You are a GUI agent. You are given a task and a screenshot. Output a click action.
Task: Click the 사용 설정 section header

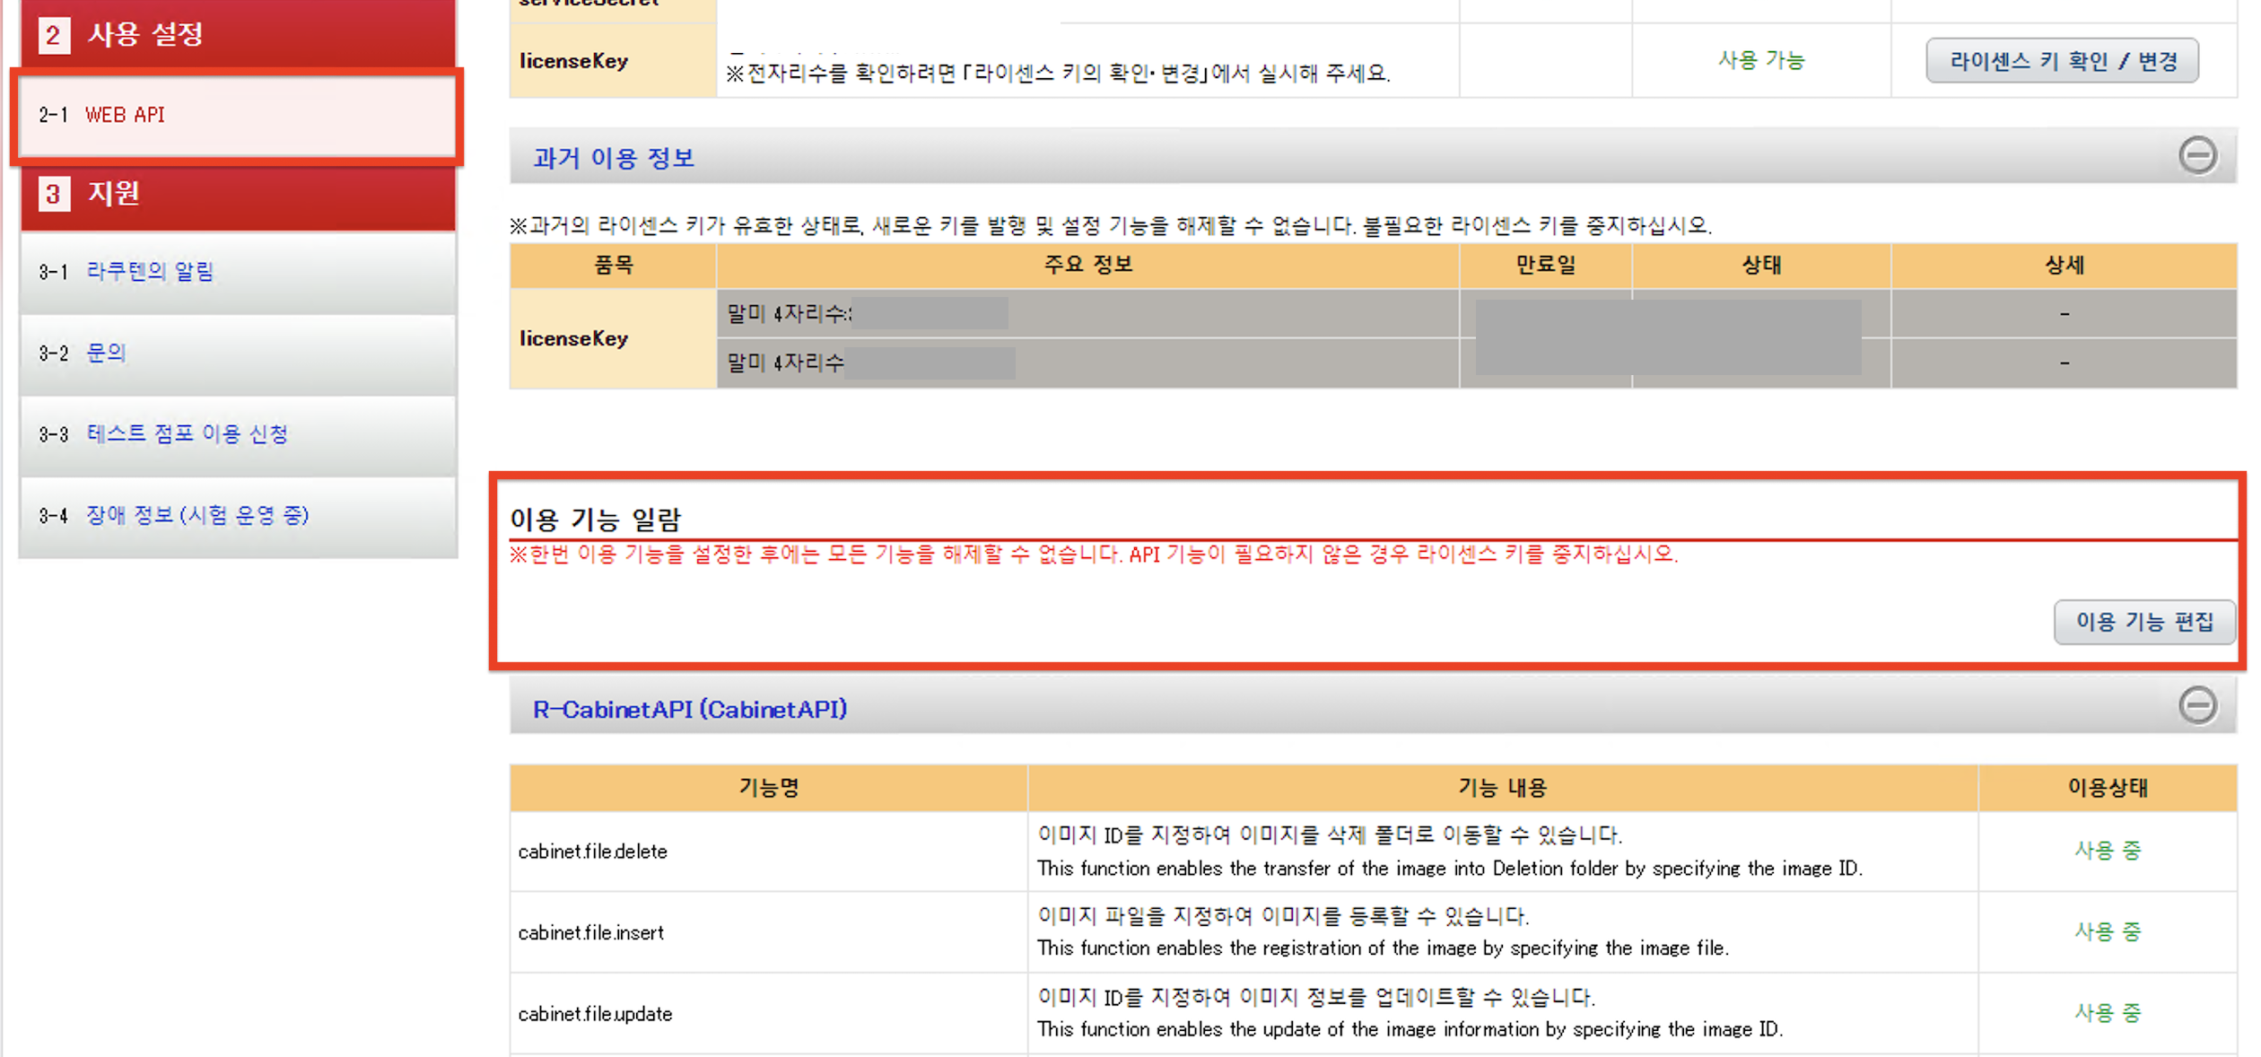click(145, 35)
